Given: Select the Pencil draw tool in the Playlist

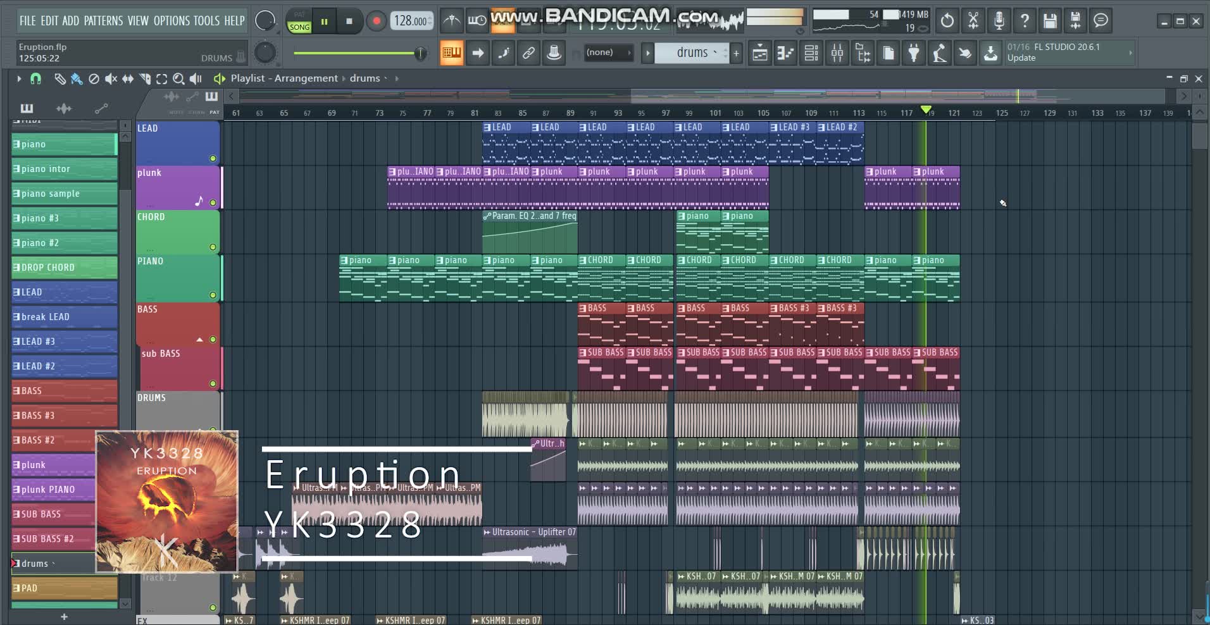Looking at the screenshot, I should (x=59, y=78).
